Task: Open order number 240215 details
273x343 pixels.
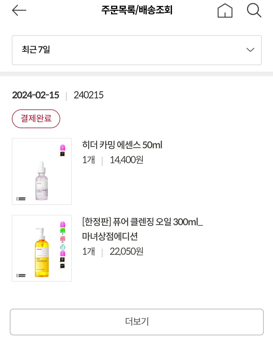Action: (88, 95)
